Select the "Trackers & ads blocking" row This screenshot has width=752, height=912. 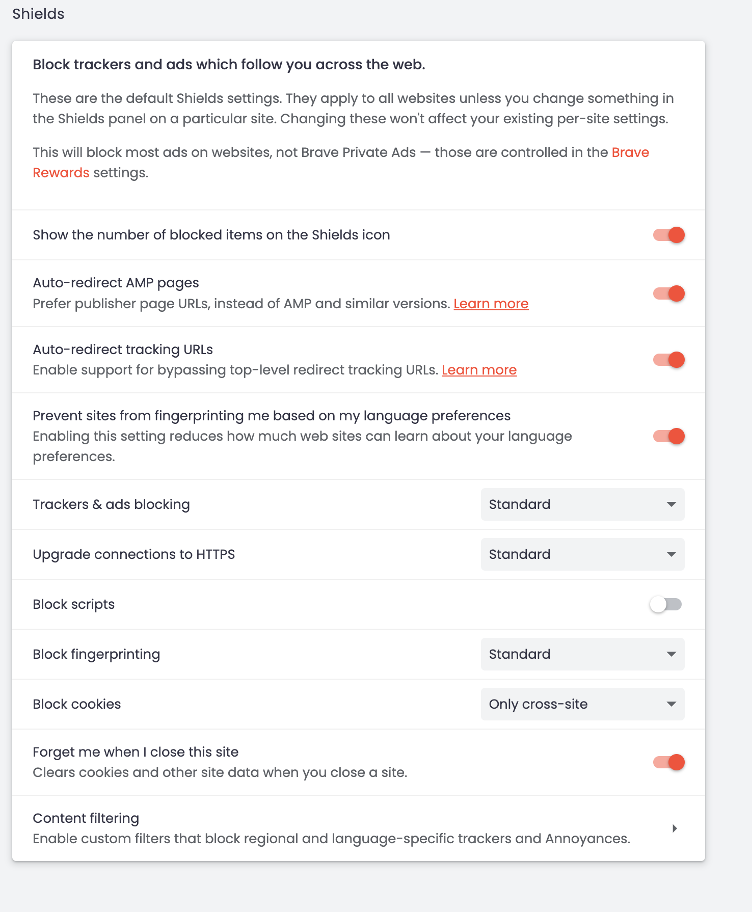point(111,504)
